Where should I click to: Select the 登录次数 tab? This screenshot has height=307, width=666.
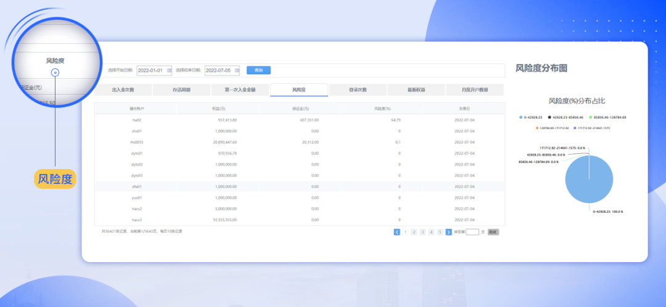coord(358,90)
